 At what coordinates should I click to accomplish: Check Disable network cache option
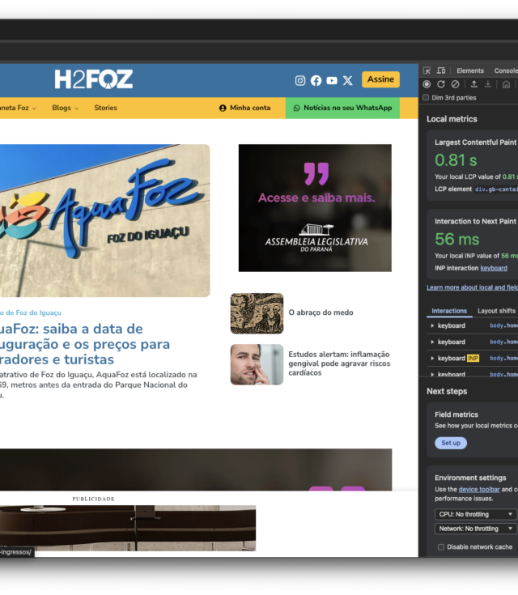pos(441,547)
